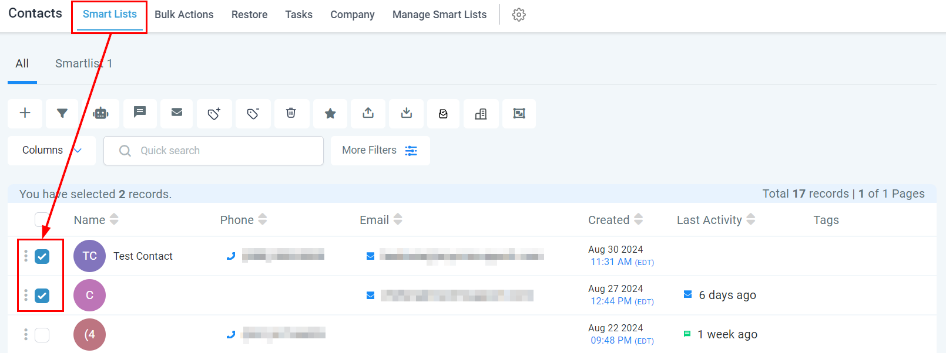Click 'Aug 30 2024' created date

[615, 249]
